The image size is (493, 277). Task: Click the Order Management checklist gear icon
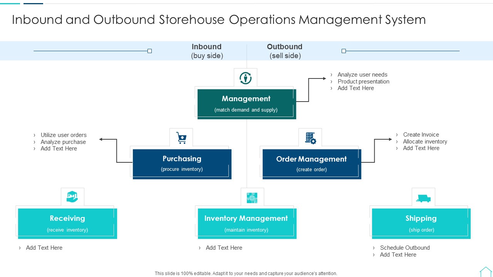click(310, 138)
